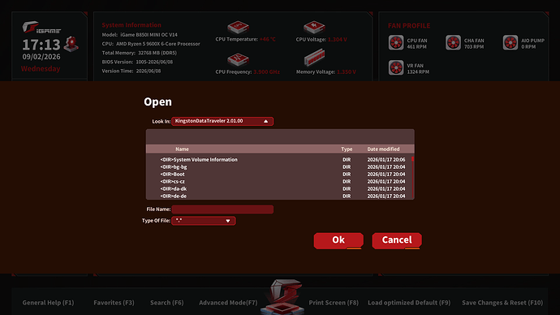This screenshot has height=315, width=560.
Task: Click the red chip icon beside the clock
Action: pyautogui.click(x=71, y=44)
